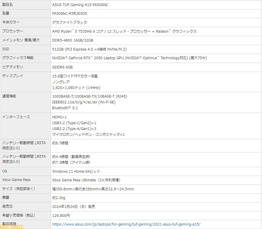Image resolution: width=262 pixels, height=229 pixels.
Task: Click the 'サイズ（突起部除く）' row label
Action: [x=19, y=189]
